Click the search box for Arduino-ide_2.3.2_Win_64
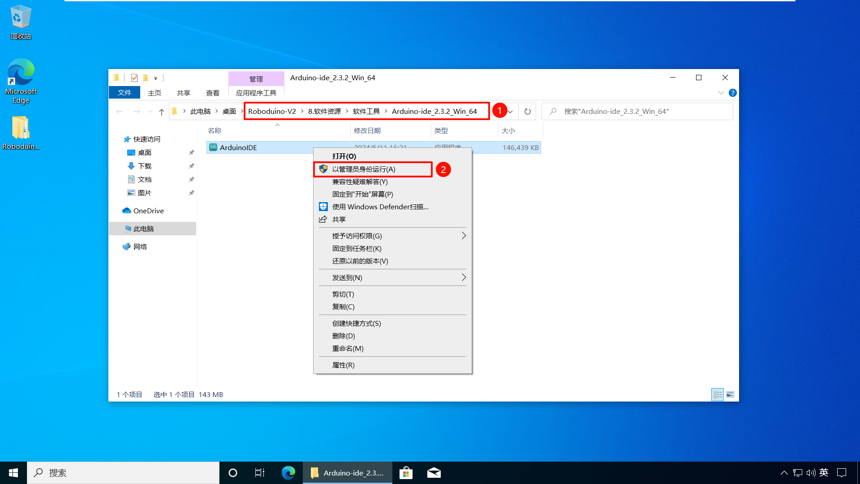This screenshot has height=484, width=860. (x=637, y=112)
